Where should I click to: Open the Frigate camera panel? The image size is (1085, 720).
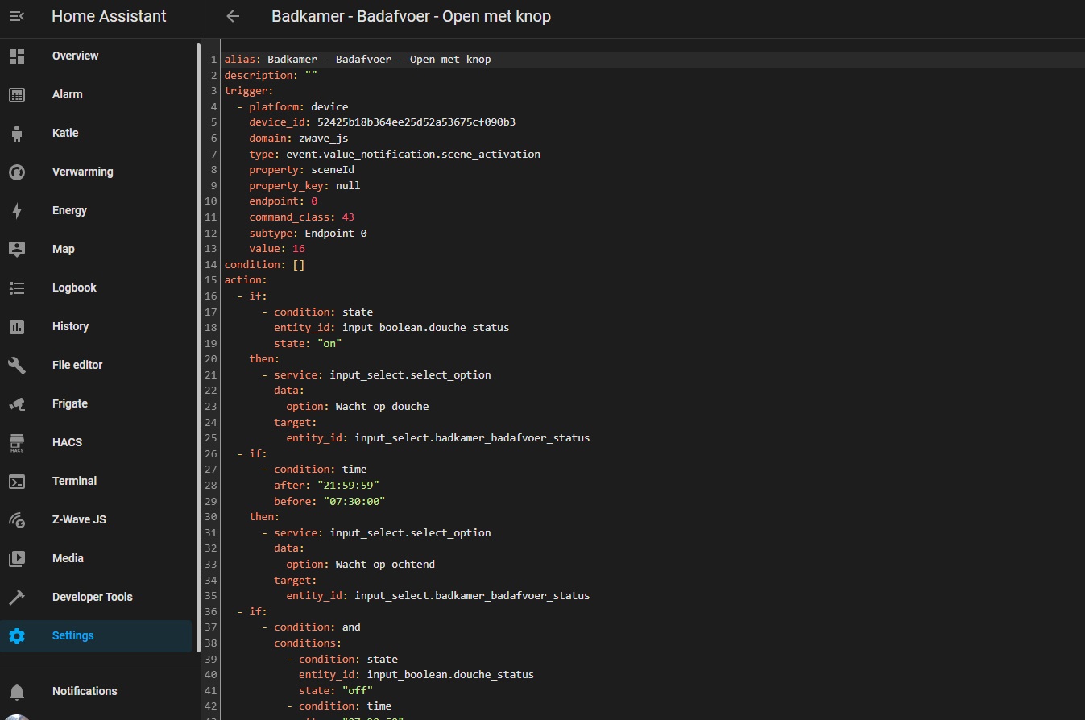(69, 403)
